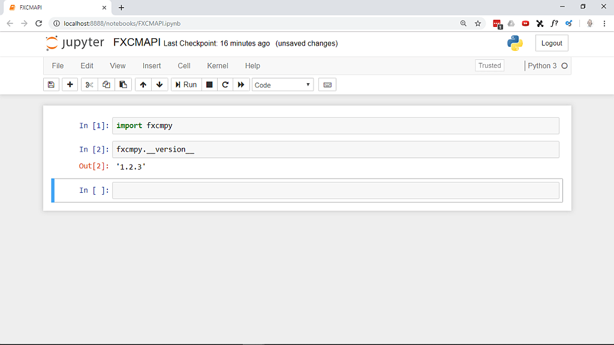
Task: Paste cells below using the clipboard icon
Action: point(123,84)
